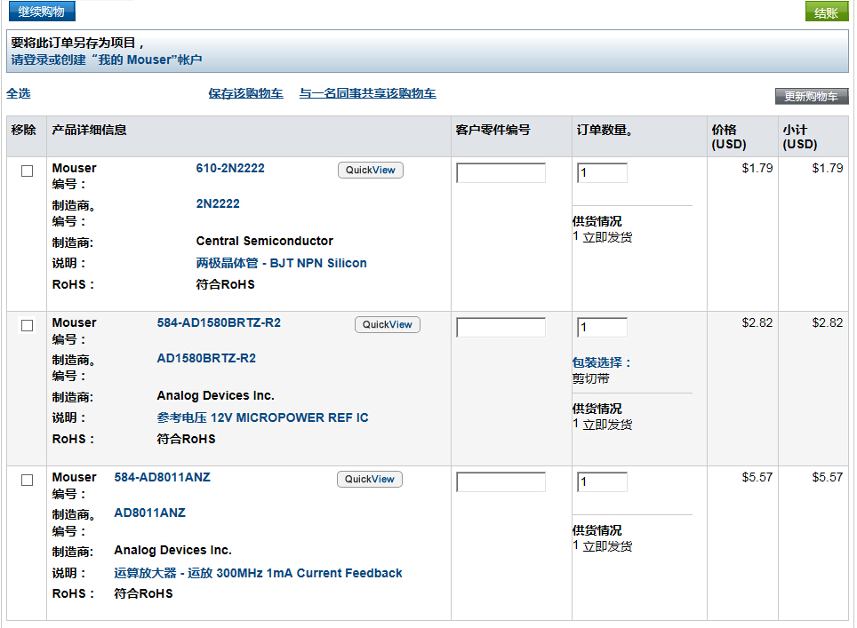
Task: Click the 包装选择 packaging option link
Action: click(601, 362)
